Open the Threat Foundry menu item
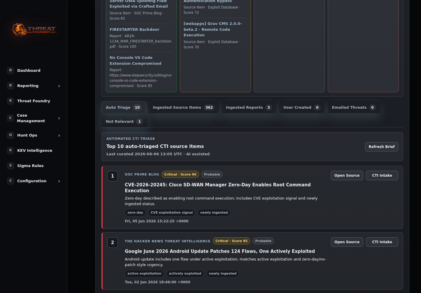421x293 pixels. pos(34,101)
